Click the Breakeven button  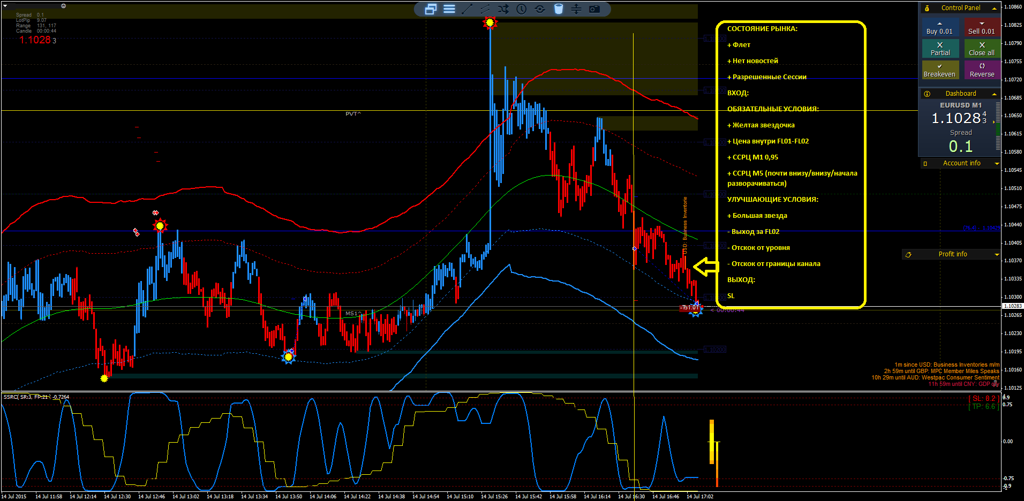click(940, 70)
